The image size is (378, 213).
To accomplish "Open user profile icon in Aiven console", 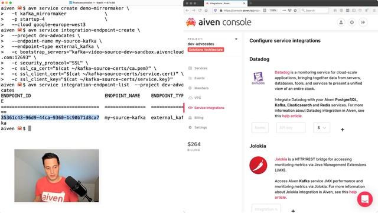I will (341, 22).
